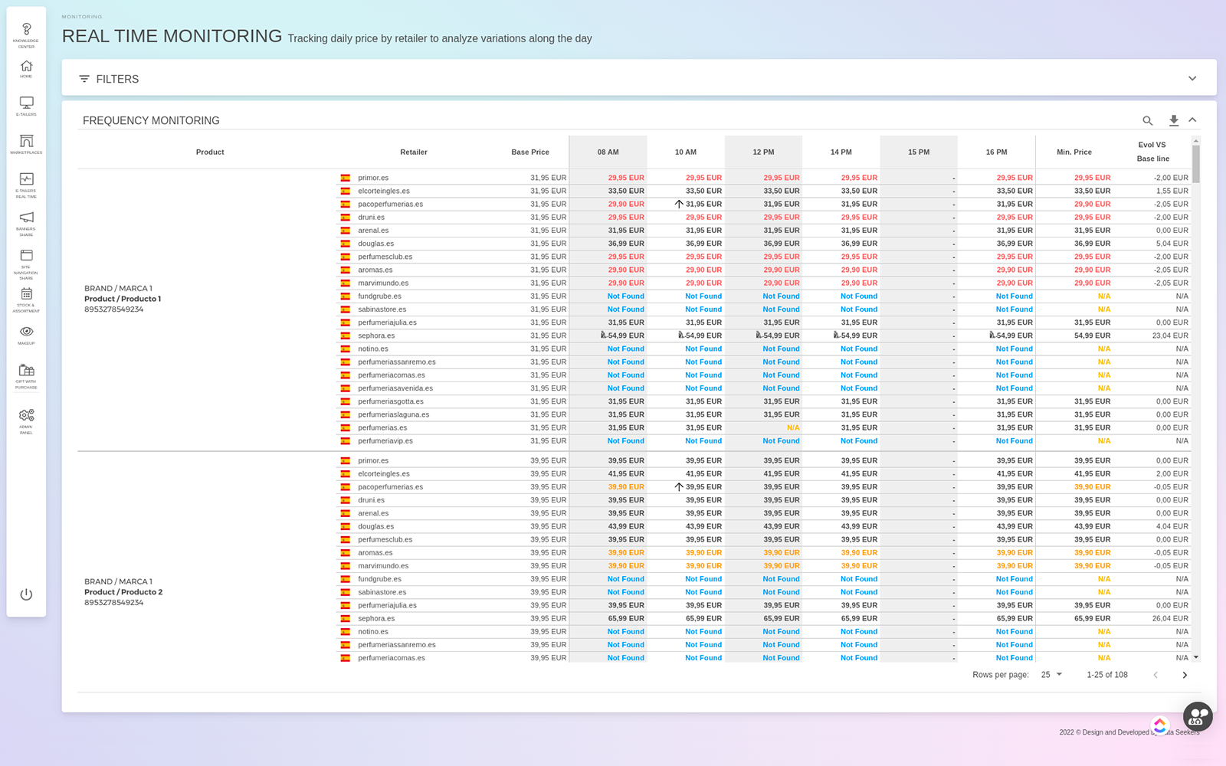Open the rows per page dropdown
Viewport: 1226px width, 766px height.
[1051, 675]
